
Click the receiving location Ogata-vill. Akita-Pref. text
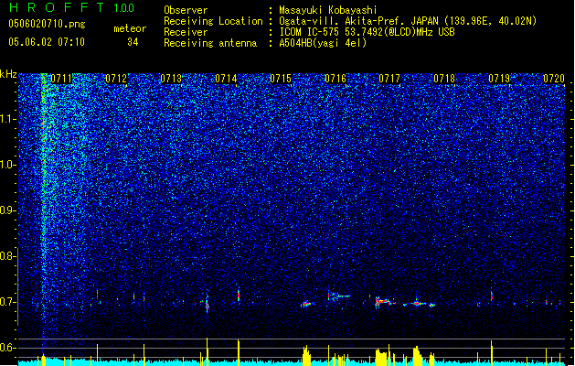(408, 21)
